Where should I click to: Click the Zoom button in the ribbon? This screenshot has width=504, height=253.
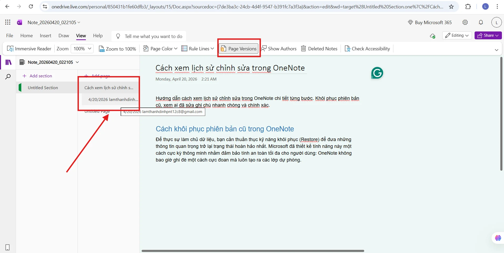(63, 49)
